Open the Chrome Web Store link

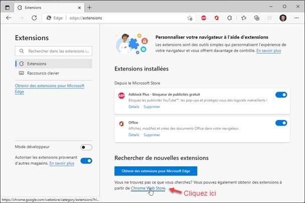coord(148,188)
